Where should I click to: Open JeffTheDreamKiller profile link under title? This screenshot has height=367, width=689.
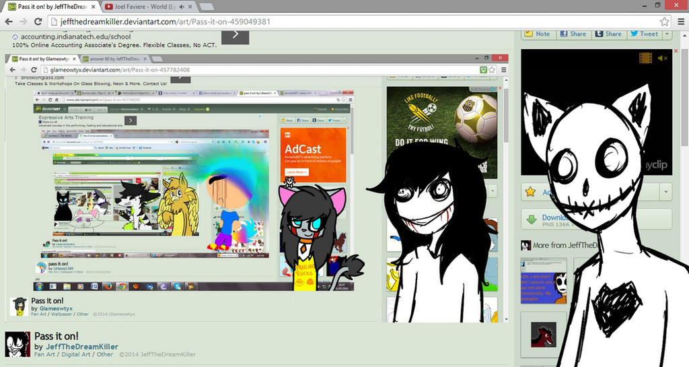click(81, 347)
